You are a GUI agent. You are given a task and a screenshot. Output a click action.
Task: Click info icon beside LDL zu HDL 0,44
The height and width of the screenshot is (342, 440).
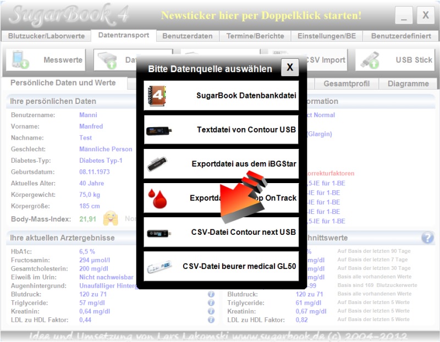coord(211,319)
